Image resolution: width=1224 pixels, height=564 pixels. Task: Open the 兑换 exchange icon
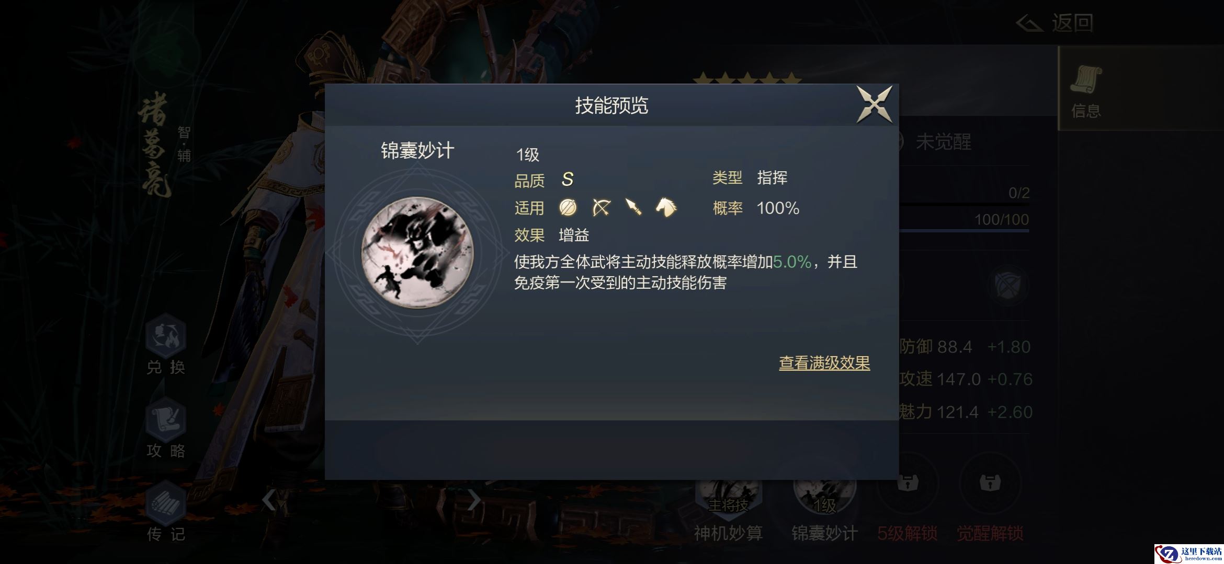point(166,344)
